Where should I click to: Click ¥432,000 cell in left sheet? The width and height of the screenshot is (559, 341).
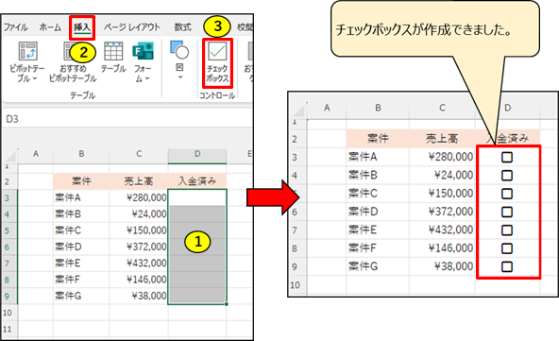tap(139, 264)
